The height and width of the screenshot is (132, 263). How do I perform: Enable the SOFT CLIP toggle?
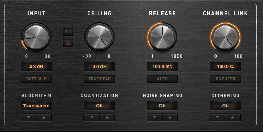click(x=36, y=79)
